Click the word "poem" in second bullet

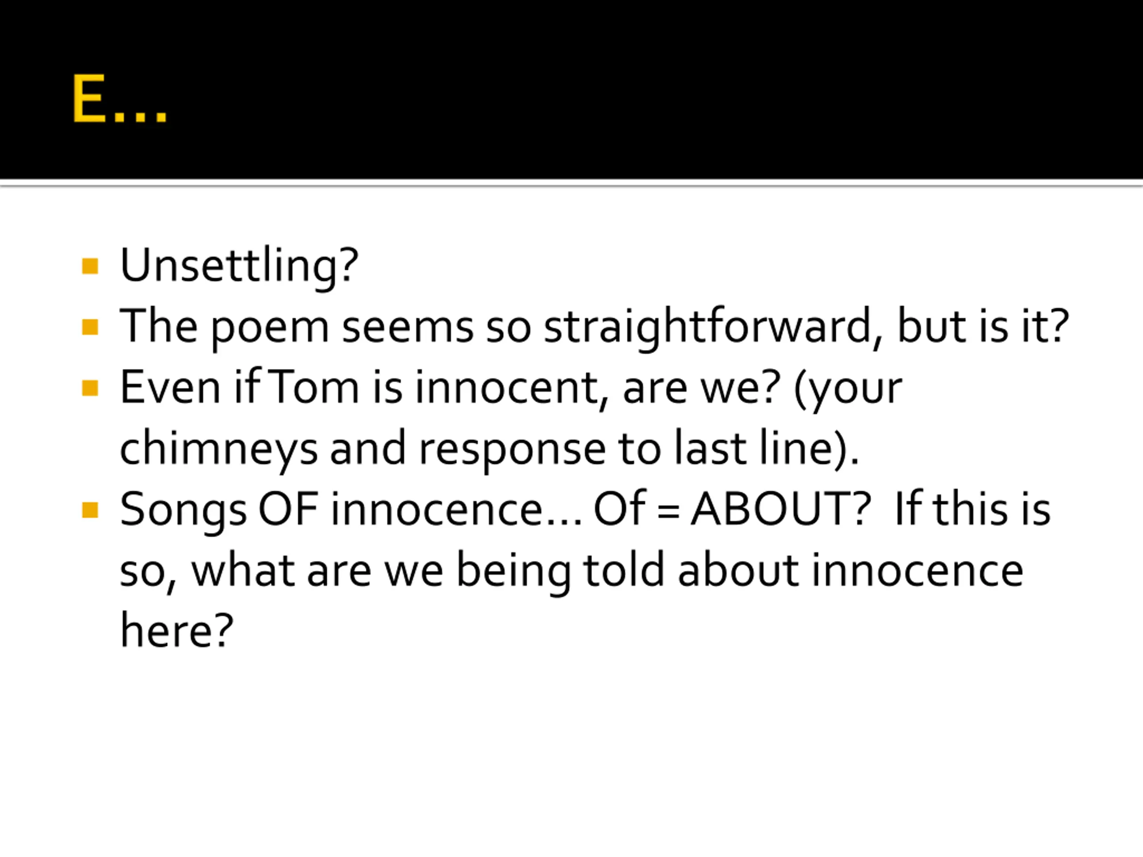tap(270, 326)
